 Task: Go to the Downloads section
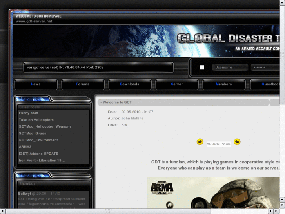click(x=130, y=84)
